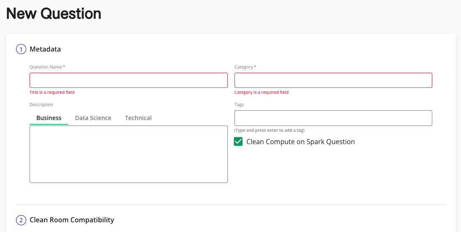
Task: Click the 'Category' field label
Action: [245, 67]
